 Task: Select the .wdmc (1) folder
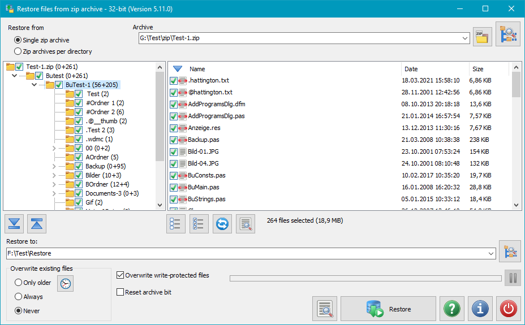[99, 138]
